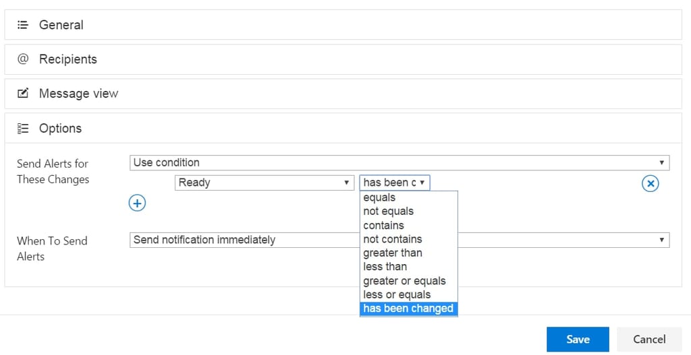The width and height of the screenshot is (691, 355).
Task: Click the General section list icon
Action: click(23, 25)
